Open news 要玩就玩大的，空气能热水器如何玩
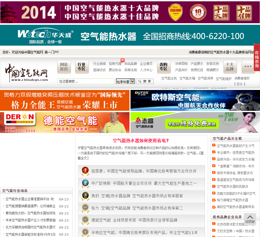260x237 pixels. click(x=30, y=213)
